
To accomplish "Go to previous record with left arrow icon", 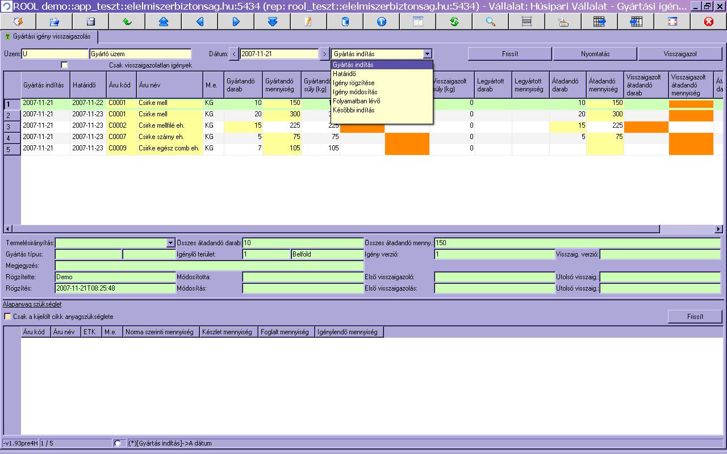I will coord(199,22).
